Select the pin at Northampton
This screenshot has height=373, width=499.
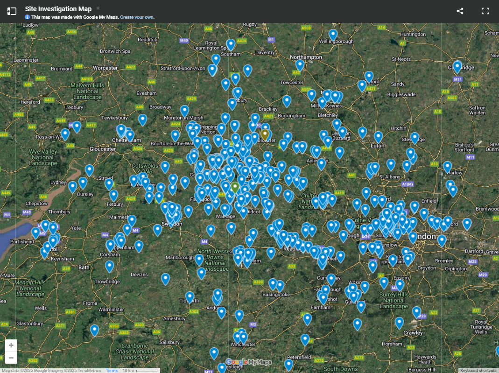300,64
